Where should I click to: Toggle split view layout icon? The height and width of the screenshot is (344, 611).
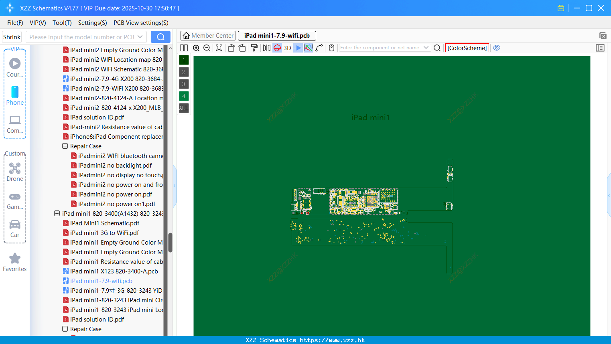[184, 48]
